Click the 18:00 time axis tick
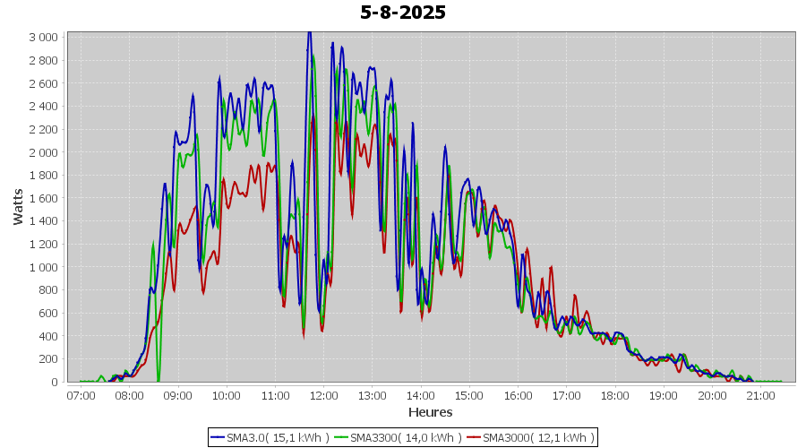The image size is (806, 448). coord(614,395)
